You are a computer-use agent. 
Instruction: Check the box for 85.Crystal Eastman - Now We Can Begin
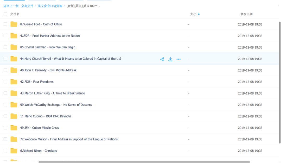[5, 47]
